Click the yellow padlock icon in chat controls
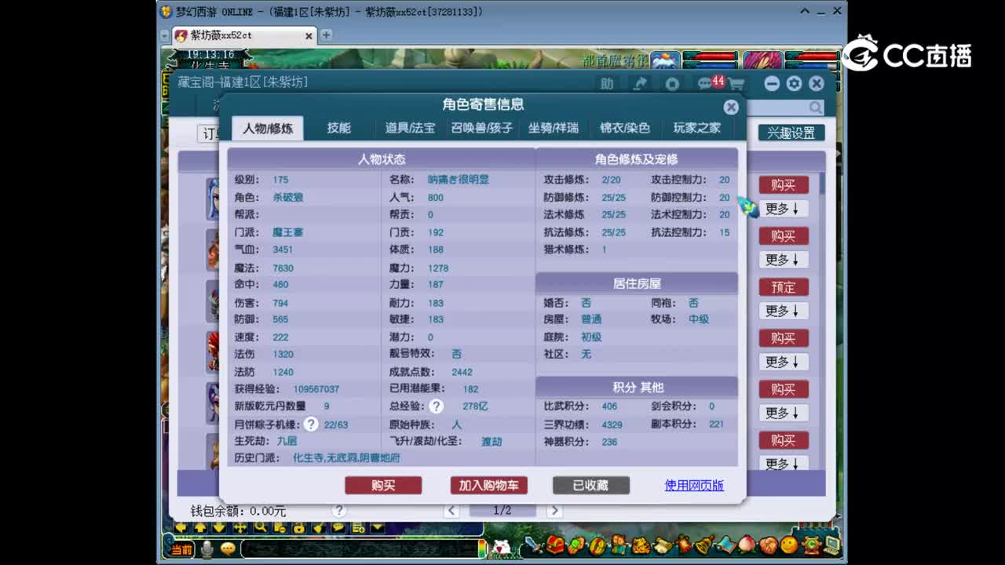This screenshot has width=1005, height=565. click(299, 527)
